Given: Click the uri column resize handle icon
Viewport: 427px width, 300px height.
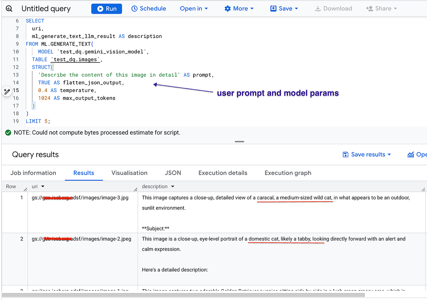Looking at the screenshot, I should coord(136,189).
